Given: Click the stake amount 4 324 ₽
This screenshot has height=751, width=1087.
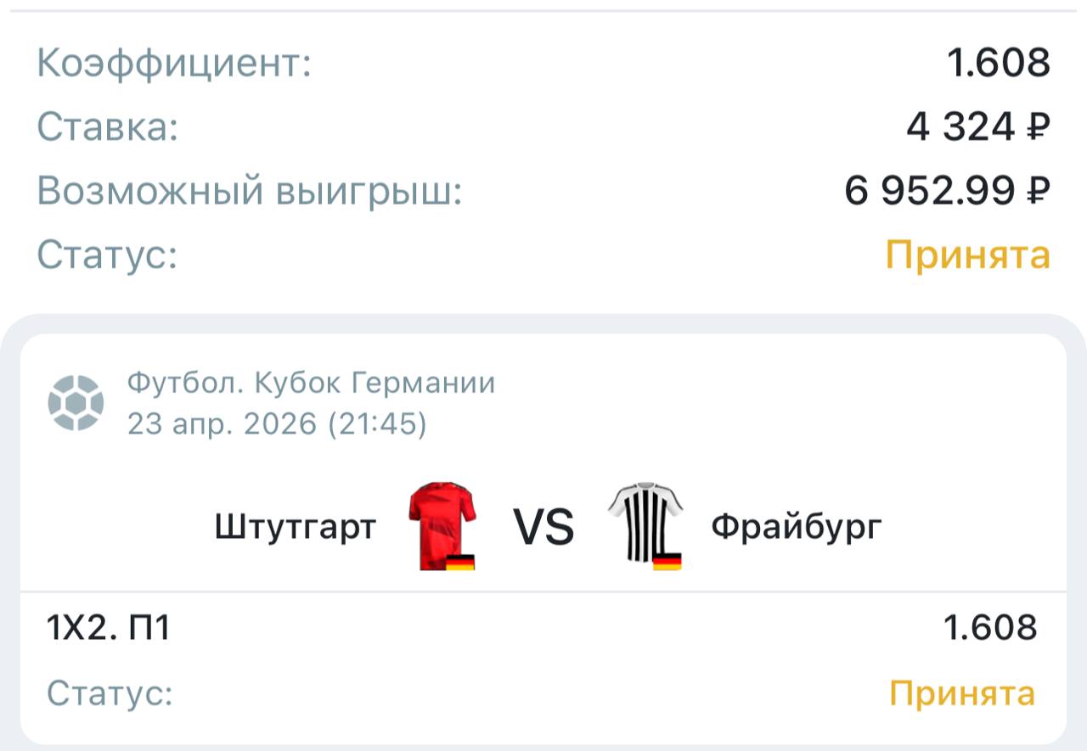Looking at the screenshot, I should click(977, 128).
